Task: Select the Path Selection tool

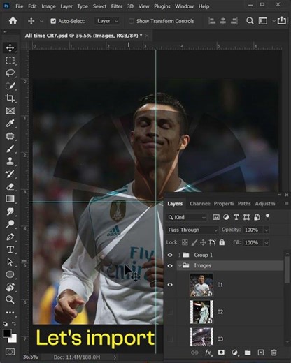Action: [10, 262]
